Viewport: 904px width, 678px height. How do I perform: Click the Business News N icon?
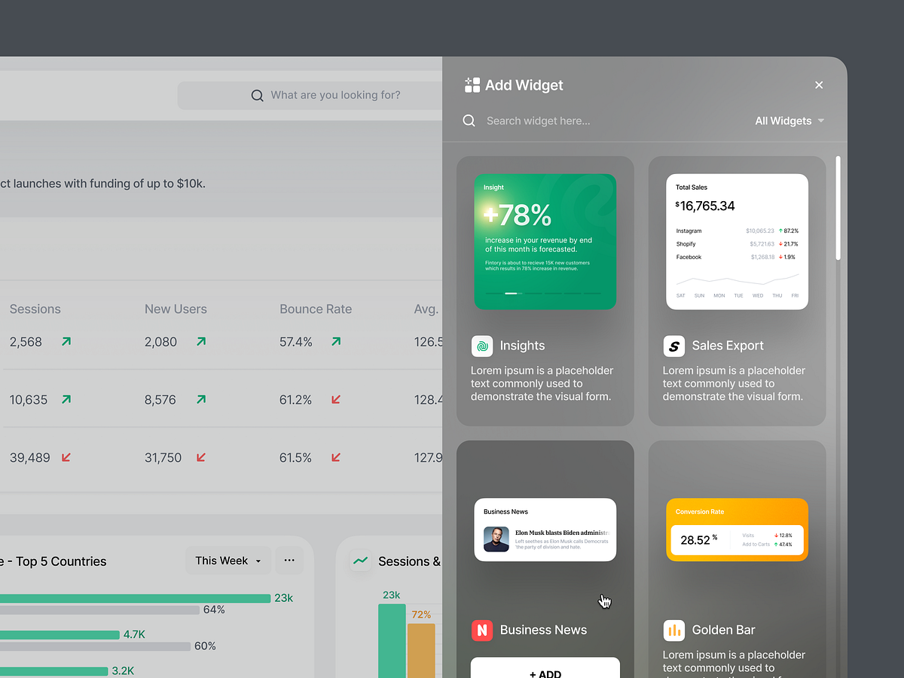pos(482,631)
